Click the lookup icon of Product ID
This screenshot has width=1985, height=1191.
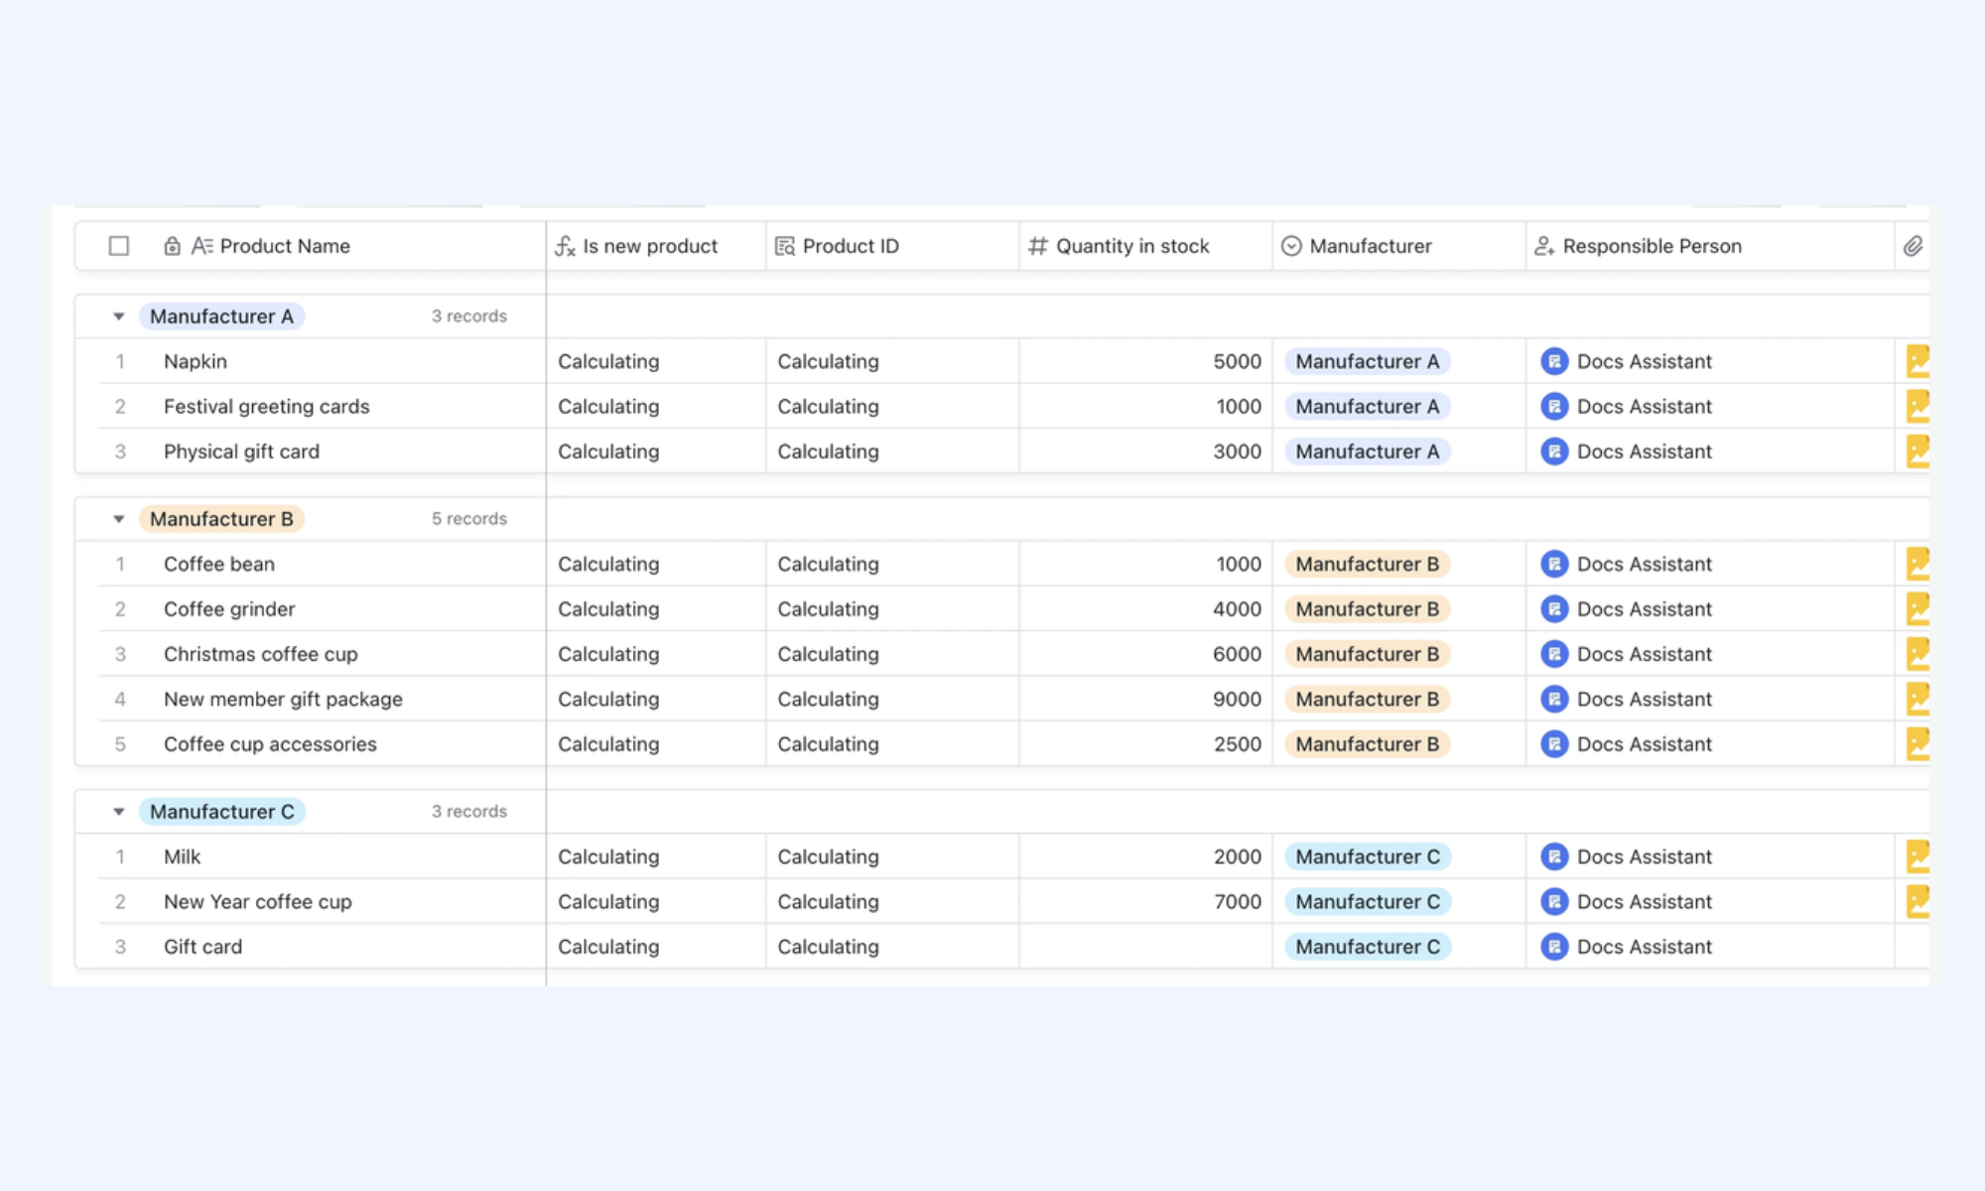[785, 246]
